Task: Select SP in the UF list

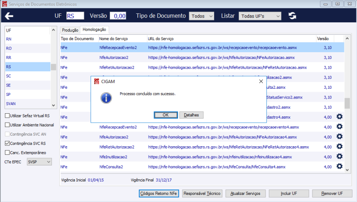Action: point(28,95)
